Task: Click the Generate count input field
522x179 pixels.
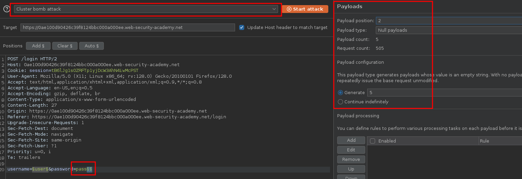Action: (x=444, y=93)
